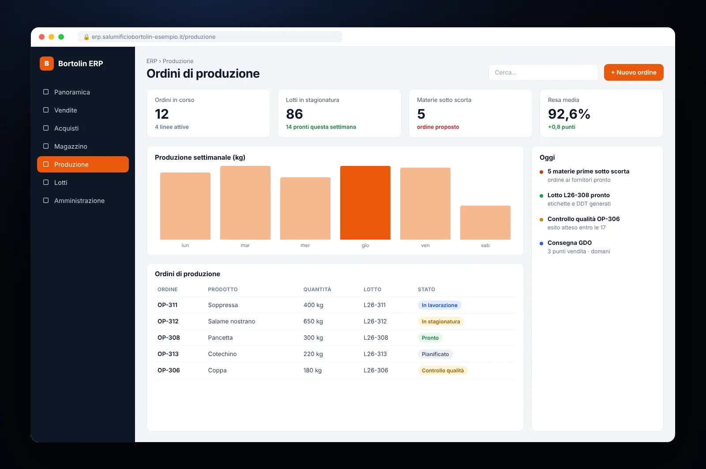Click the green macOS maximize button
This screenshot has height=469, width=706.
click(61, 37)
